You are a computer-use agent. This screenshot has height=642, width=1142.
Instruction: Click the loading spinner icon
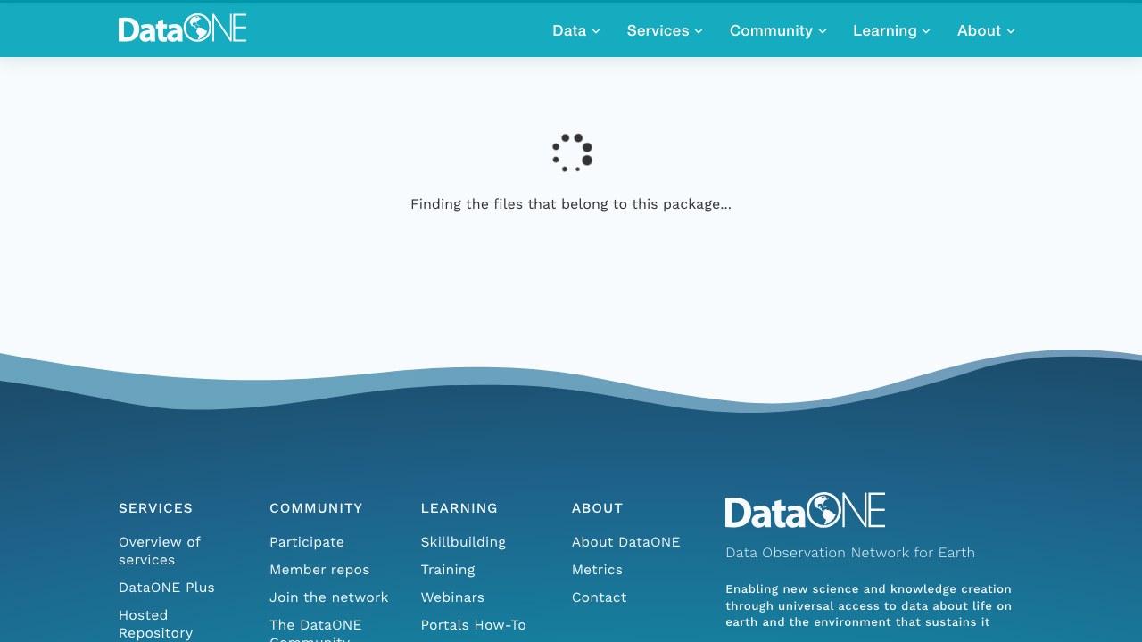coord(572,152)
